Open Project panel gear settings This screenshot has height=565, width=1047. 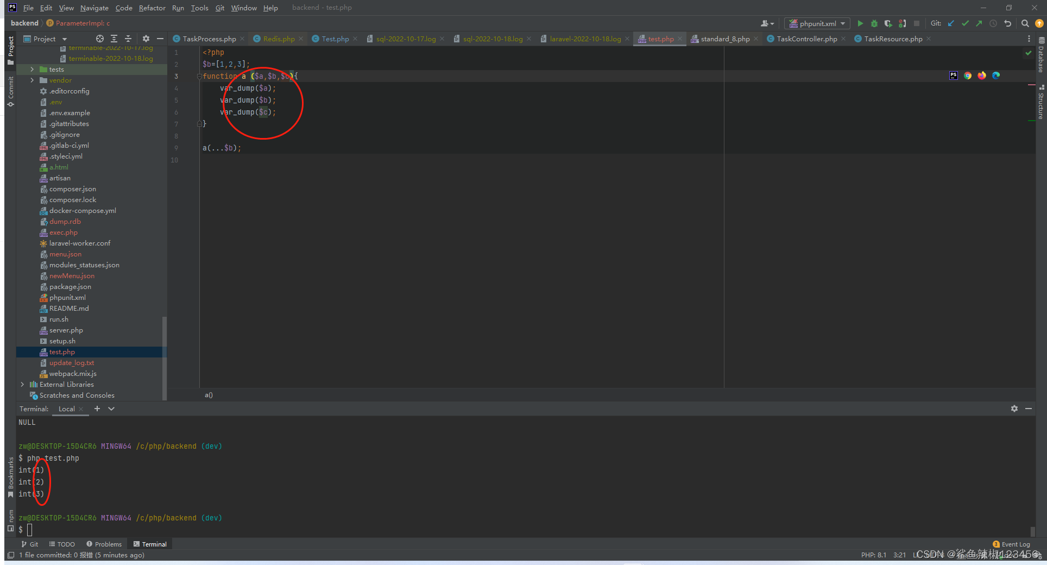click(146, 39)
